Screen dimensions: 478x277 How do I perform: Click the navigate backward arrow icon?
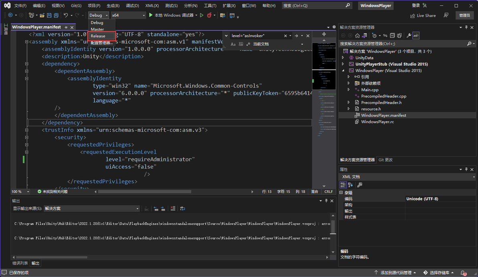pyautogui.click(x=10, y=15)
